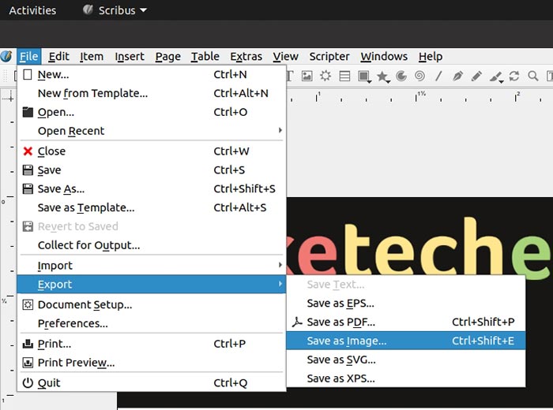Select Save as XPS...
This screenshot has width=553, height=410.
pyautogui.click(x=405, y=378)
